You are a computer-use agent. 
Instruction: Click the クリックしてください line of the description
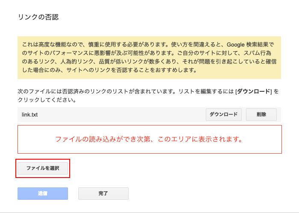(47, 100)
